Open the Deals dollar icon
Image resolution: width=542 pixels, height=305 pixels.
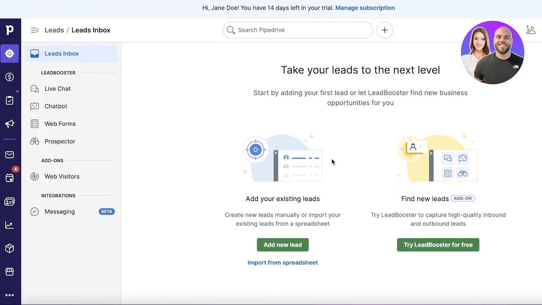pyautogui.click(x=10, y=77)
